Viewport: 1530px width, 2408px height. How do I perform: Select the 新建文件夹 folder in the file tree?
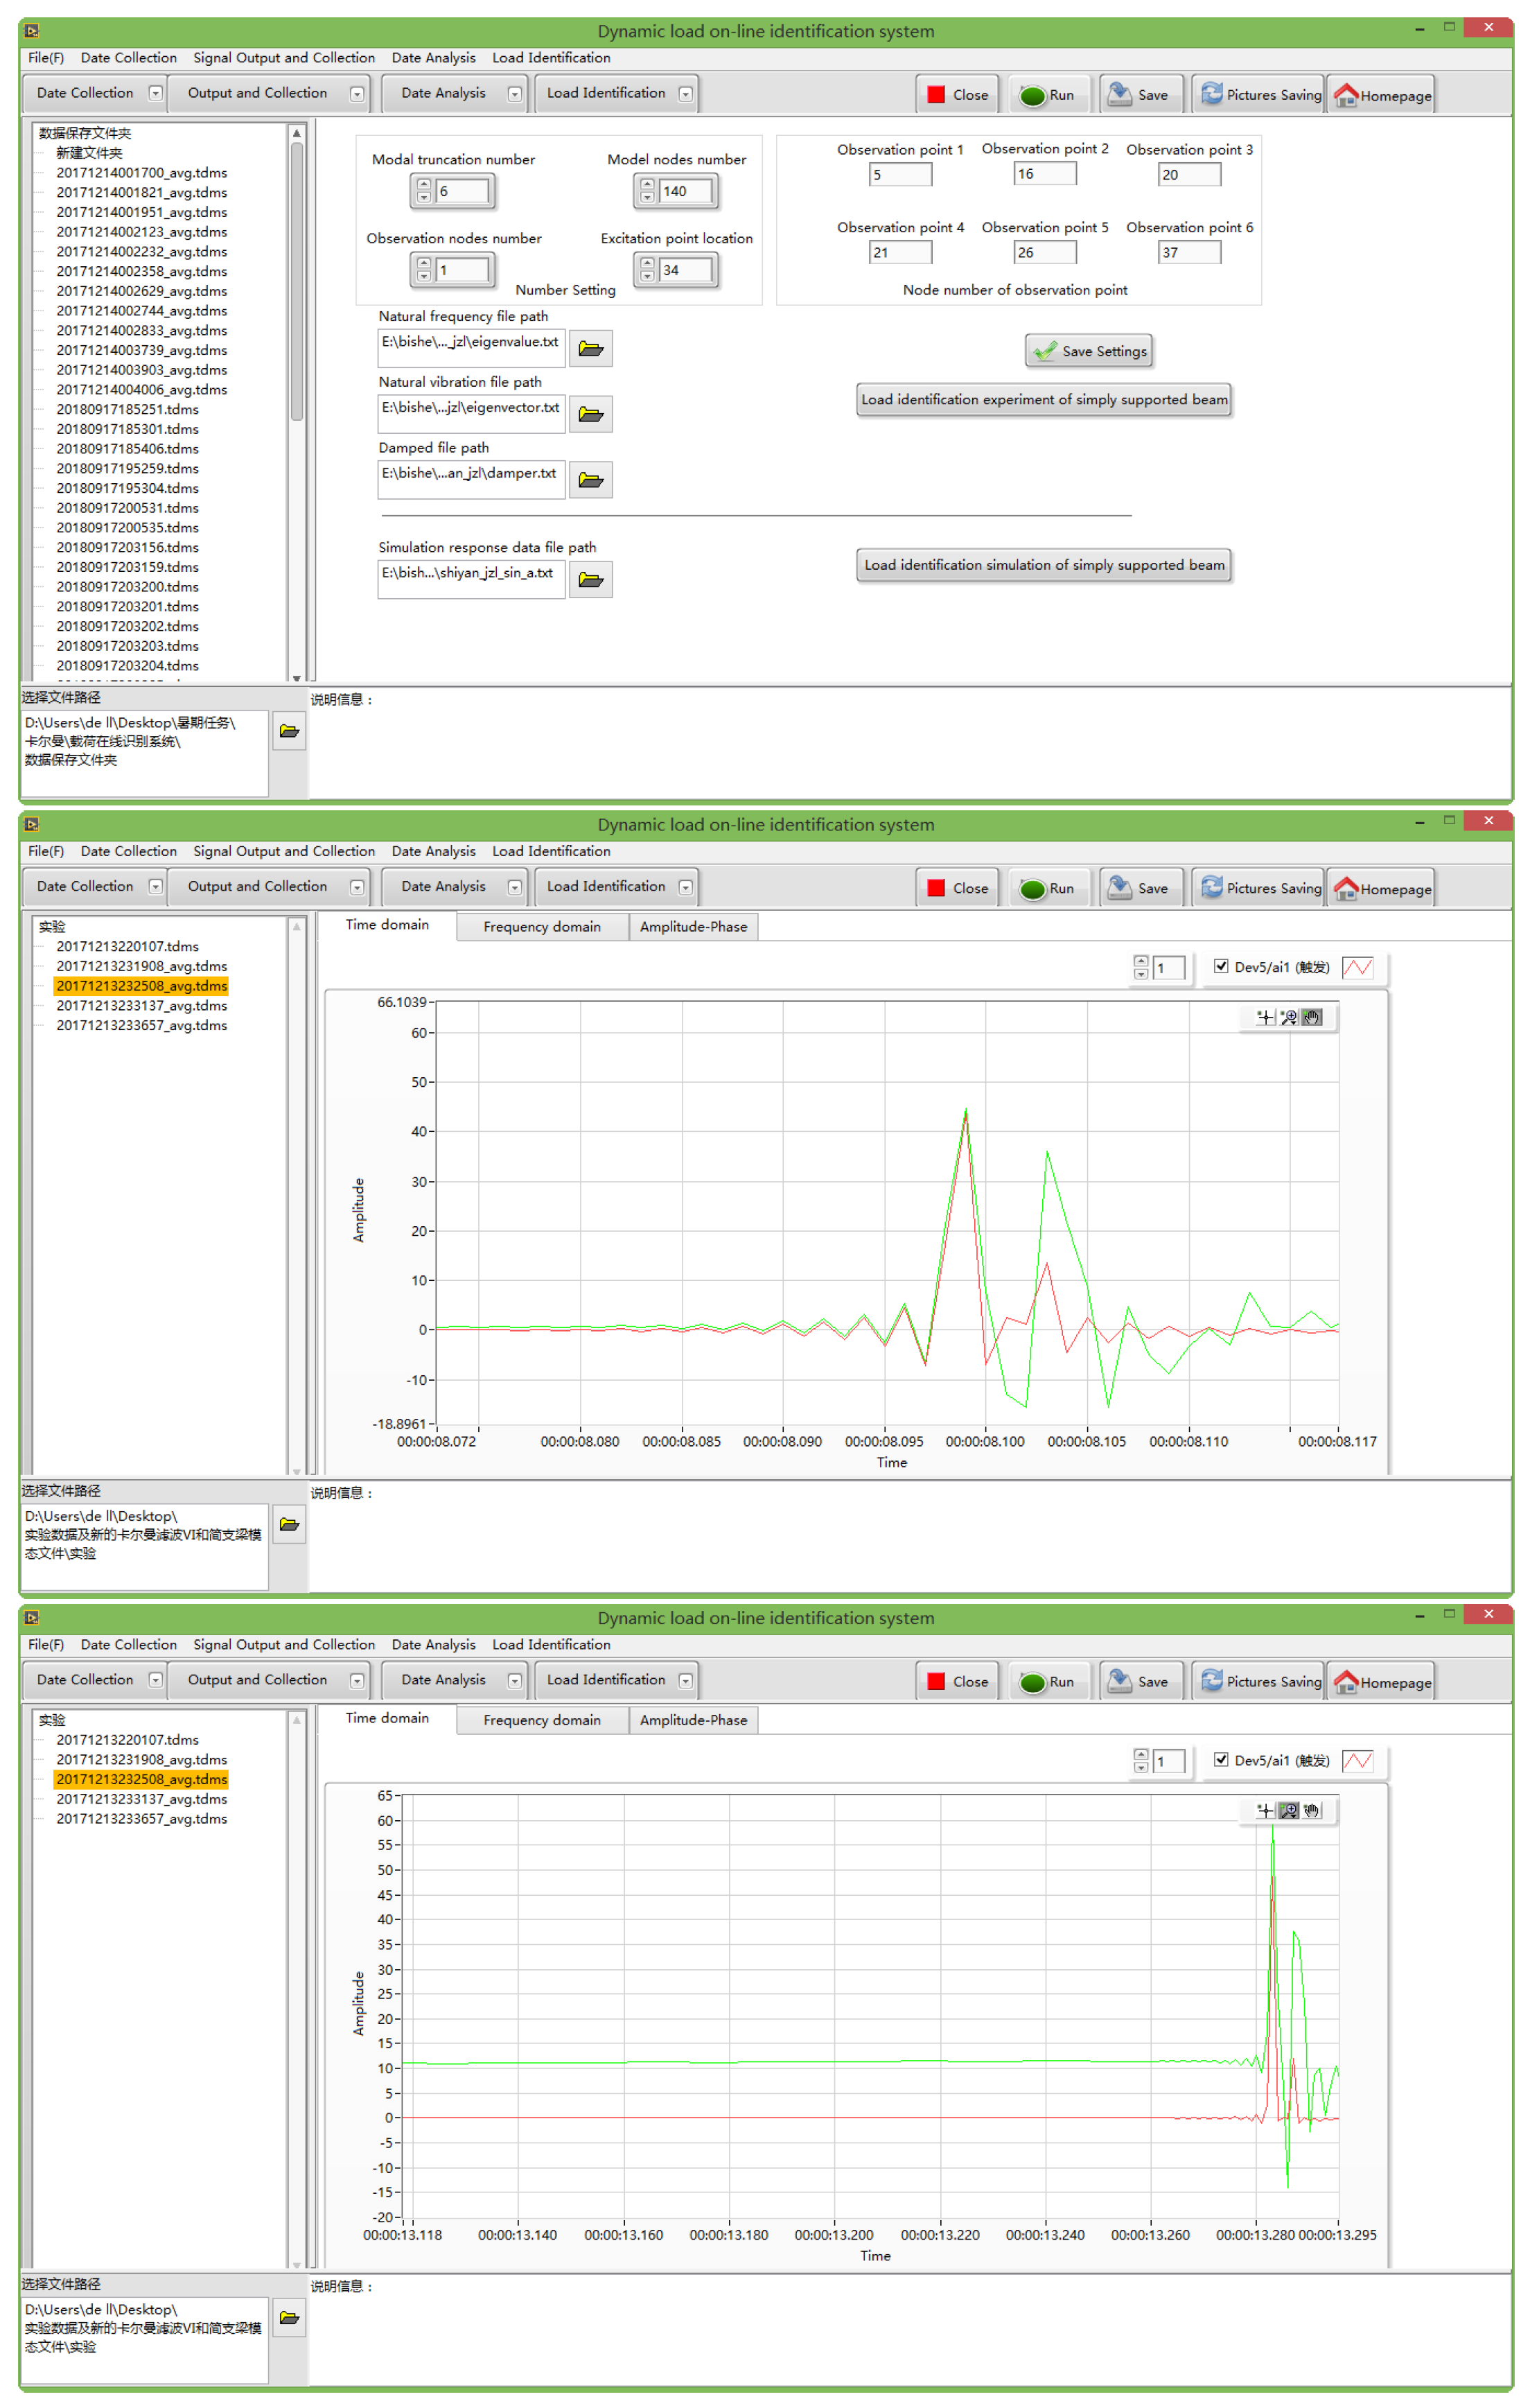pyautogui.click(x=89, y=153)
